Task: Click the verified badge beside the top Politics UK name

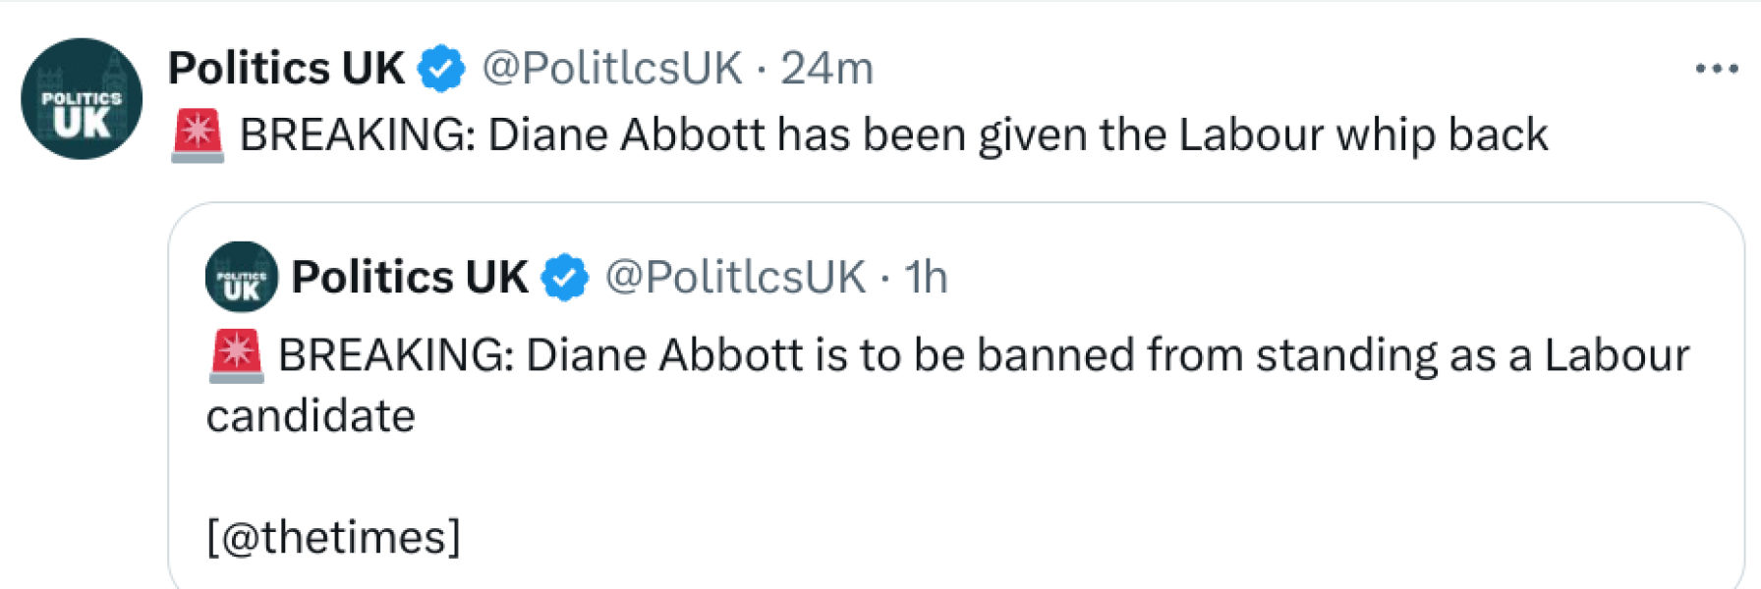Action: (x=441, y=69)
